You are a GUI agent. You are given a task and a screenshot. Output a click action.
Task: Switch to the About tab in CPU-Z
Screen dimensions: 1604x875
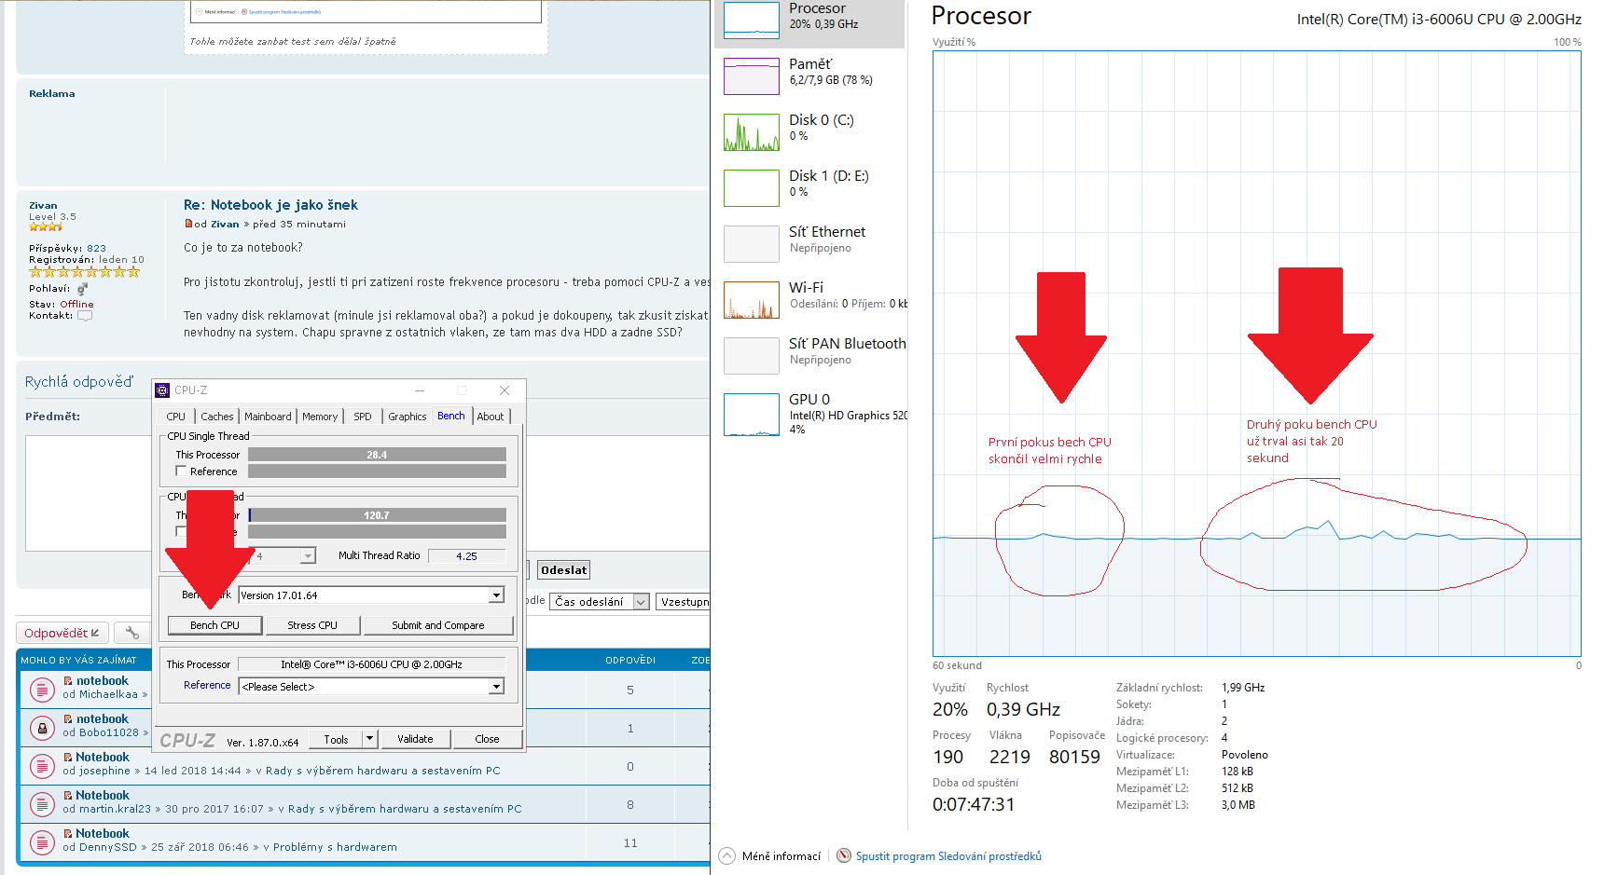coord(491,417)
